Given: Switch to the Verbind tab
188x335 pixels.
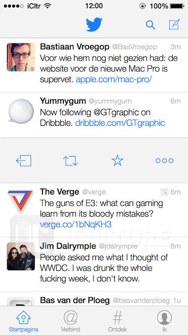Looking at the screenshot, I should (x=71, y=321).
